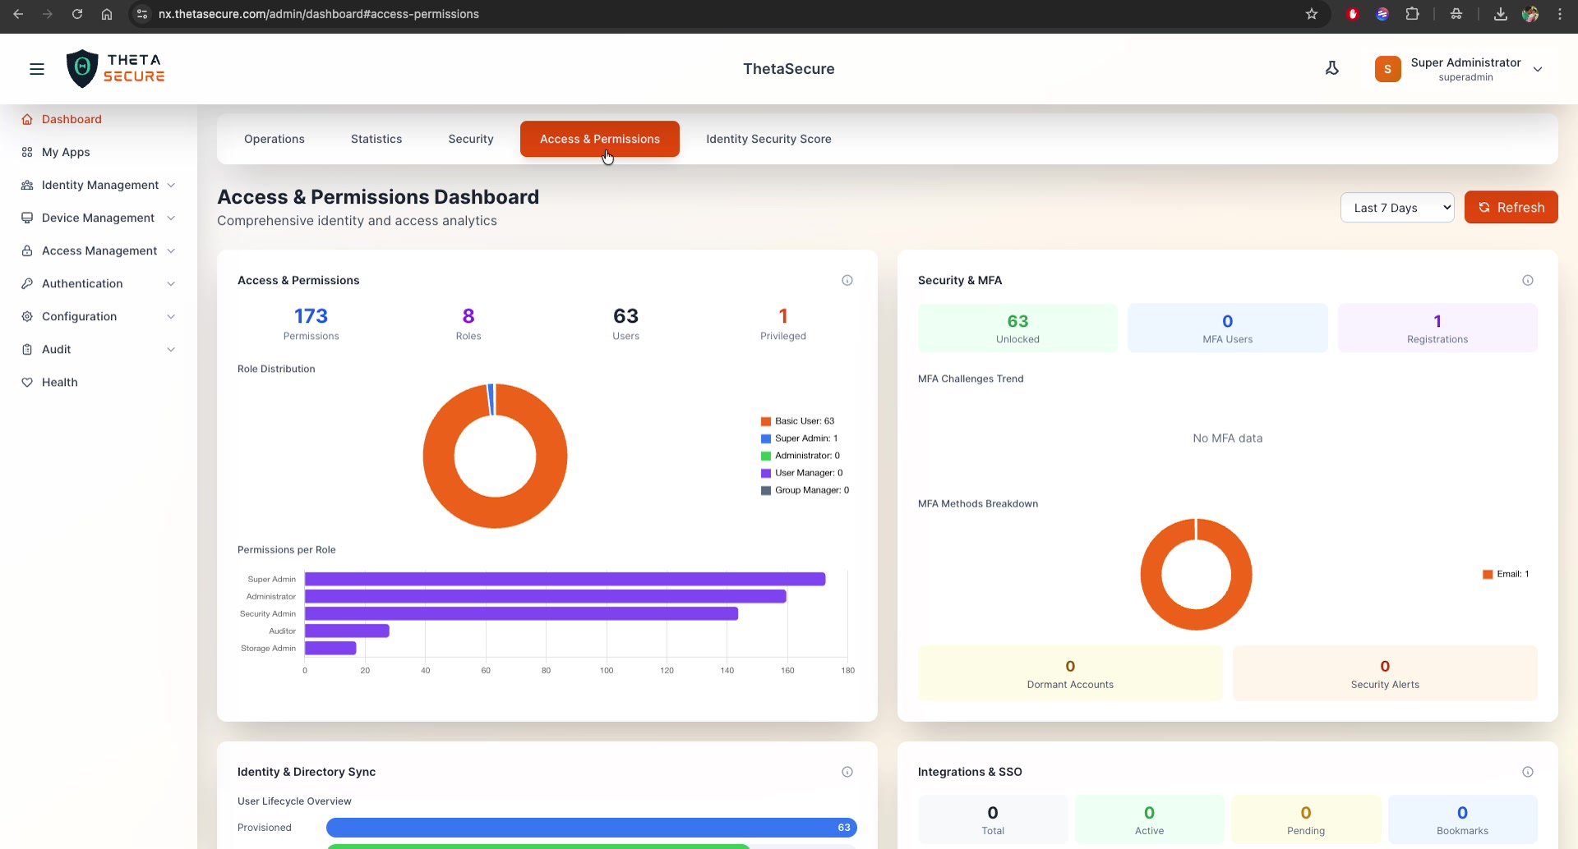The height and width of the screenshot is (849, 1578).
Task: Click the info icon on Security & MFA card
Action: coord(1529,280)
